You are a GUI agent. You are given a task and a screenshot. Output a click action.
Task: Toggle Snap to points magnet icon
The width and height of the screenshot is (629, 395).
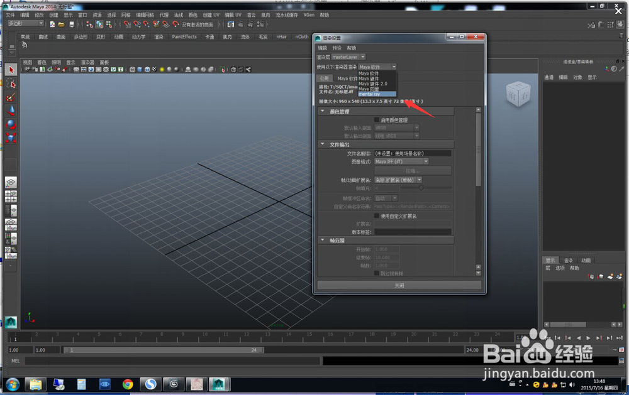pos(147,24)
